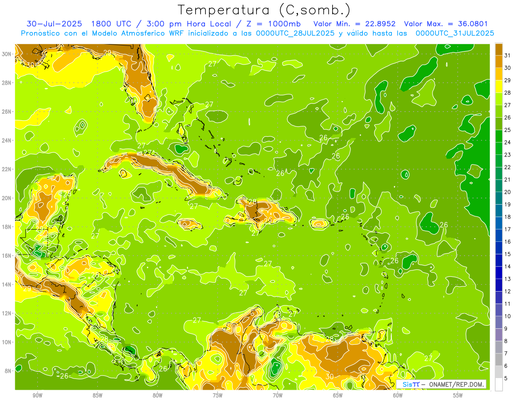Click the "15" value on the color scale
The height and width of the screenshot is (401, 519).
click(507, 254)
